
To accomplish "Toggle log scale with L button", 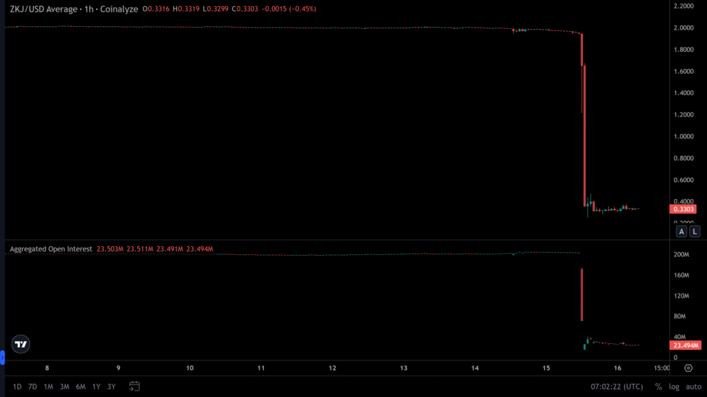I will [x=695, y=232].
